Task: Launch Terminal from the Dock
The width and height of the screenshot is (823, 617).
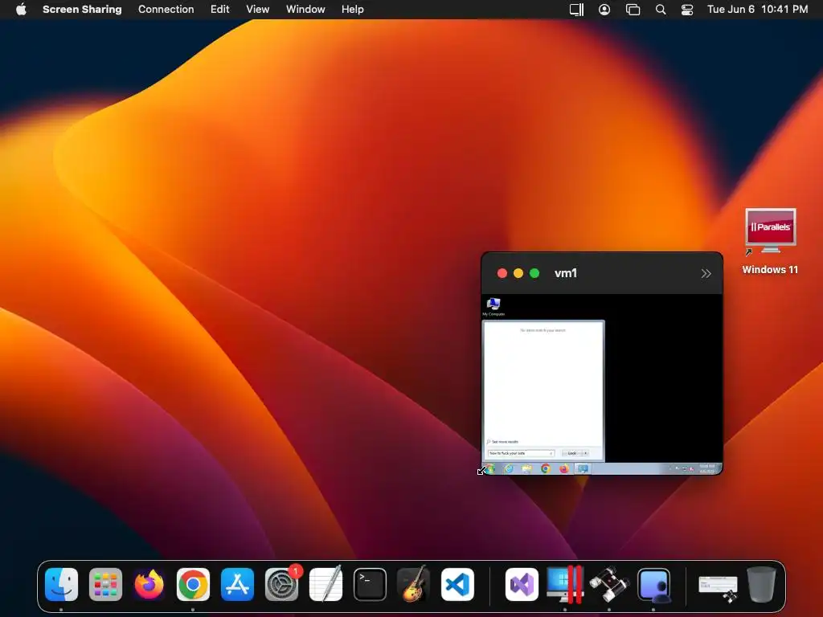Action: tap(370, 584)
